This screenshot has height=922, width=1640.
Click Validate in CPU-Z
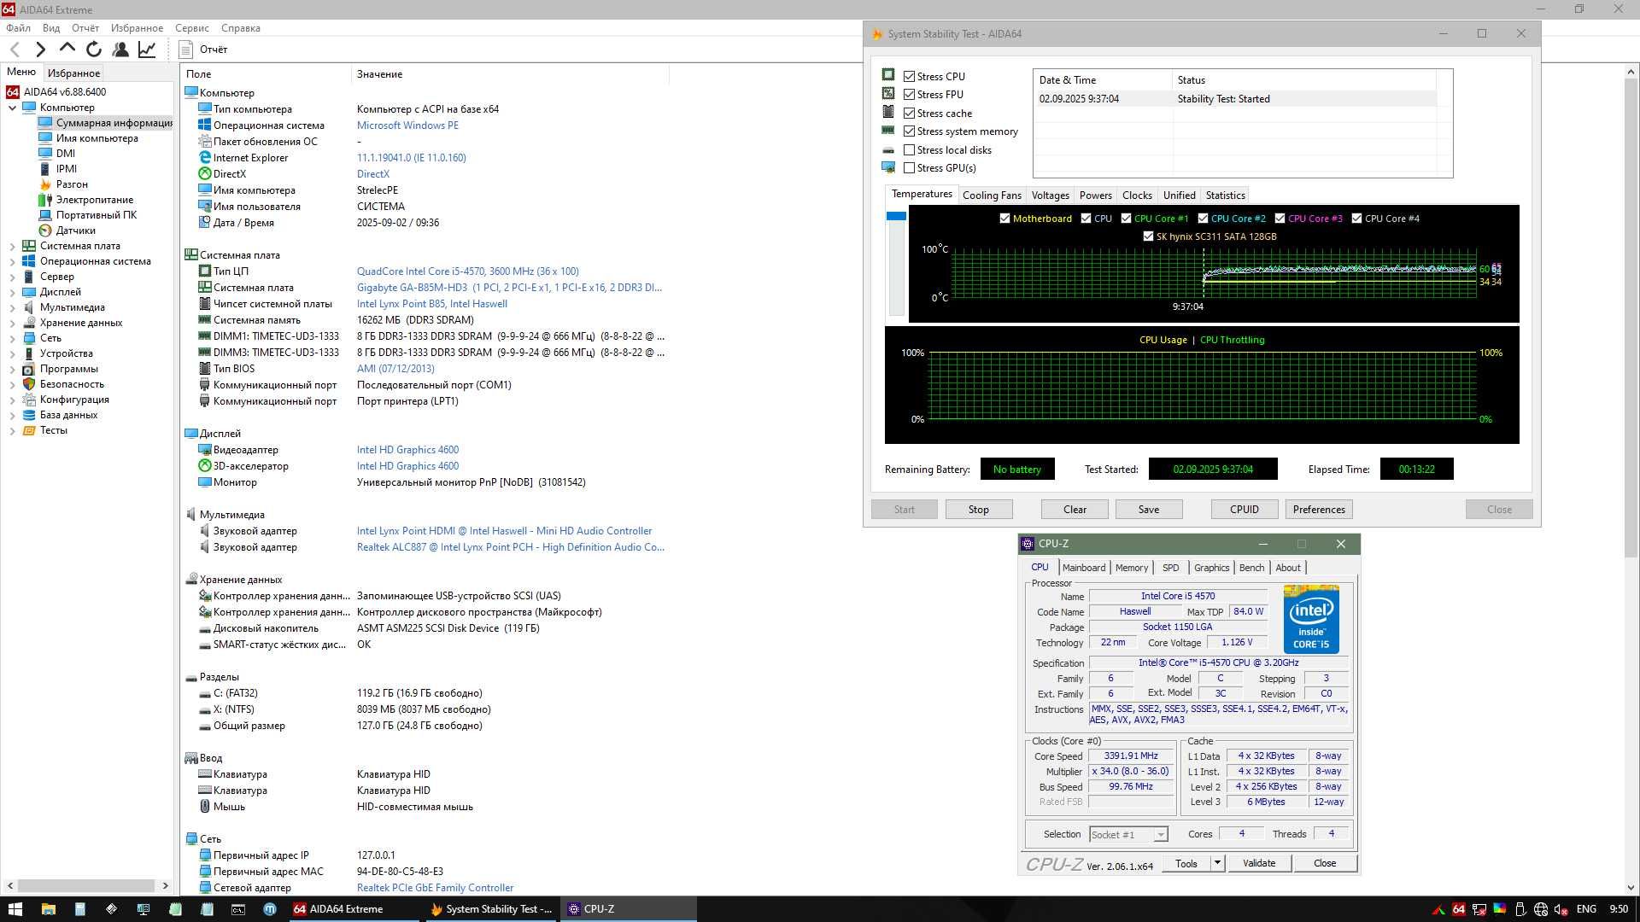1259,863
